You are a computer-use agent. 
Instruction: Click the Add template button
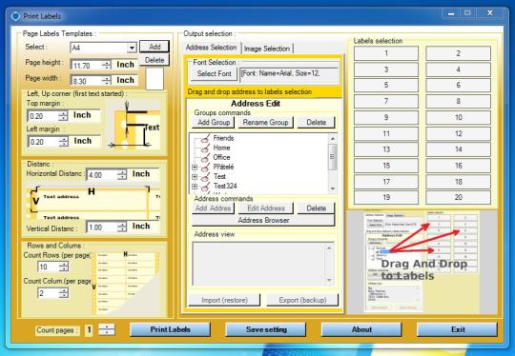pos(154,47)
